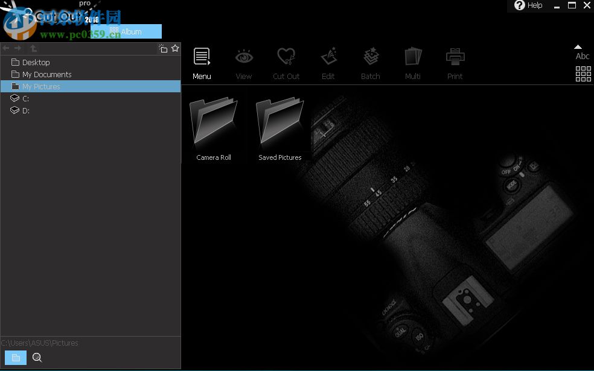The image size is (594, 371).
Task: Minimize the application window
Action: (x=557, y=5)
